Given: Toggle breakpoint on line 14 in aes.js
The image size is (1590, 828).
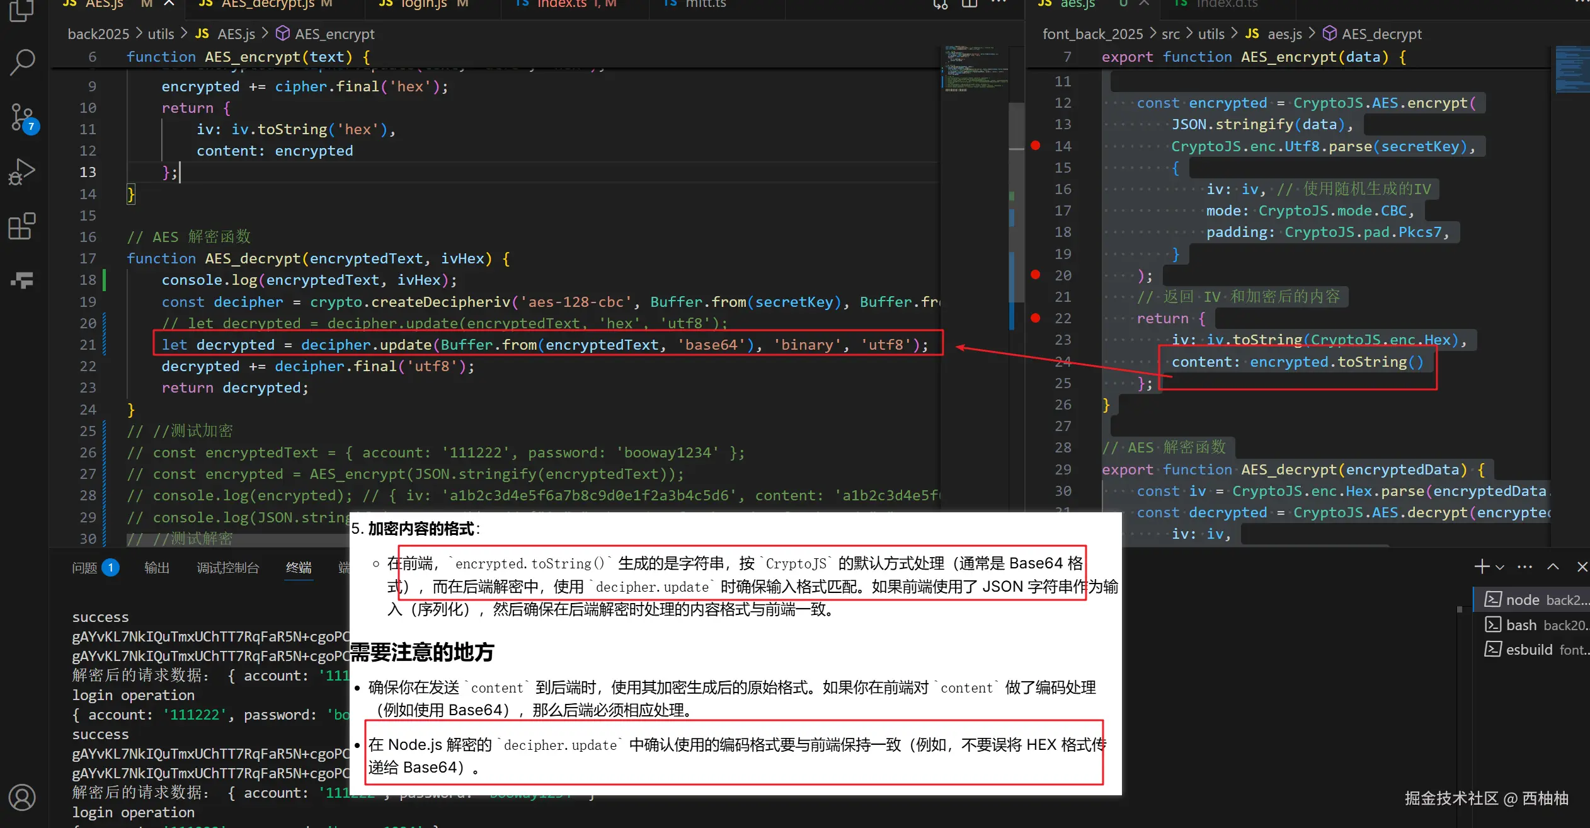Looking at the screenshot, I should tap(1036, 146).
